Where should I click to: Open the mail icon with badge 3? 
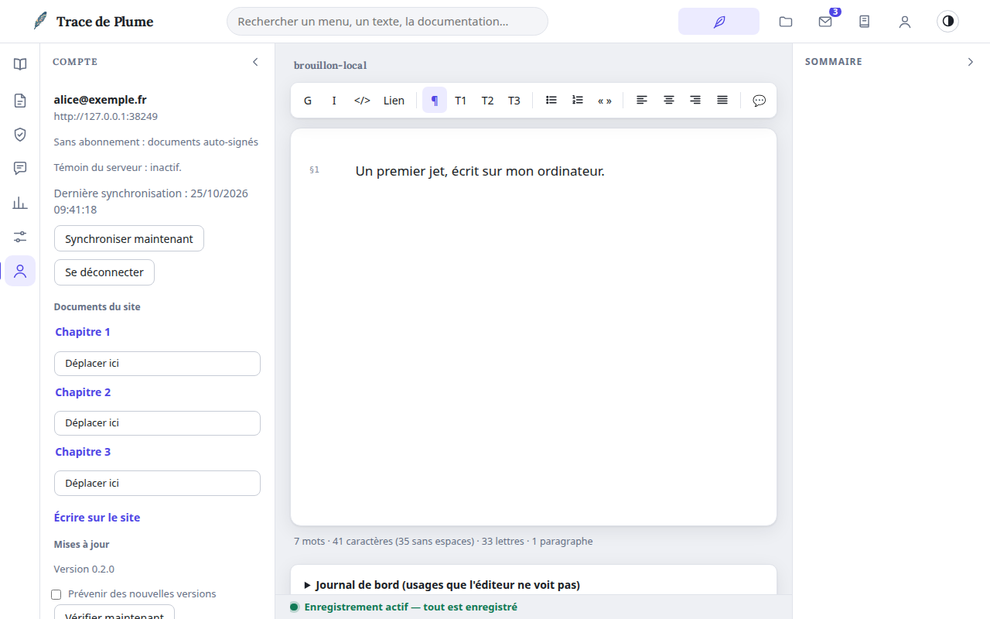pos(825,22)
